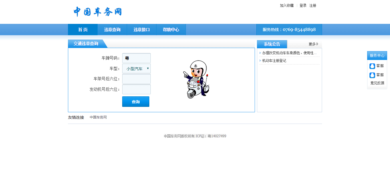
Task: Open the 违章查询 navigation tab
Action: pyautogui.click(x=112, y=30)
